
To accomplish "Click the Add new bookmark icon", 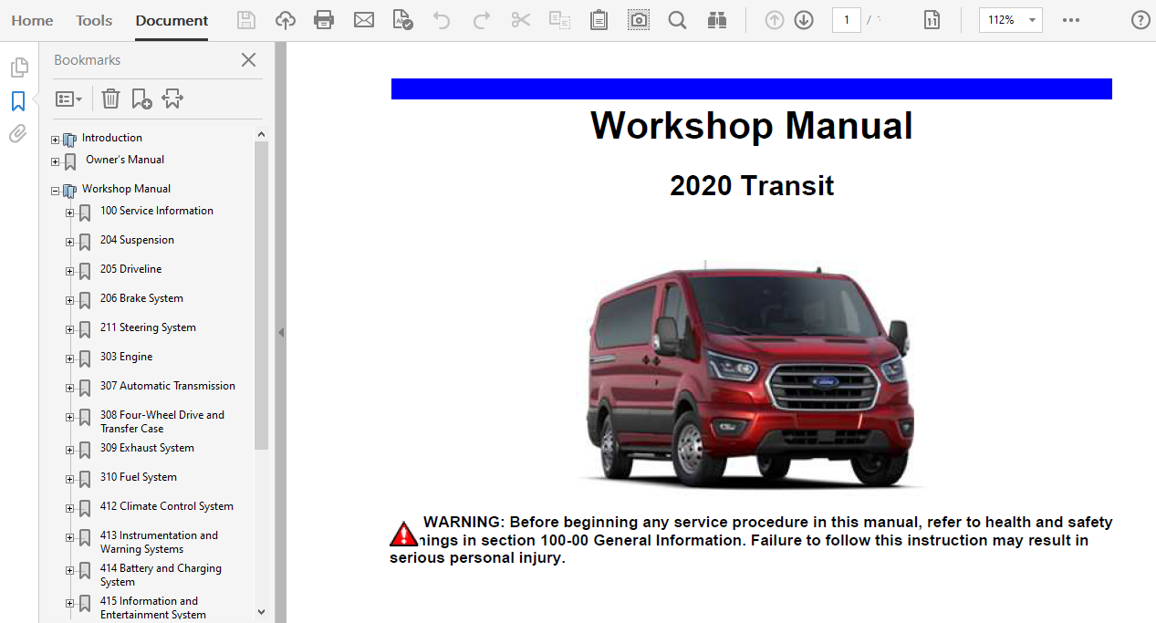I will 141,99.
